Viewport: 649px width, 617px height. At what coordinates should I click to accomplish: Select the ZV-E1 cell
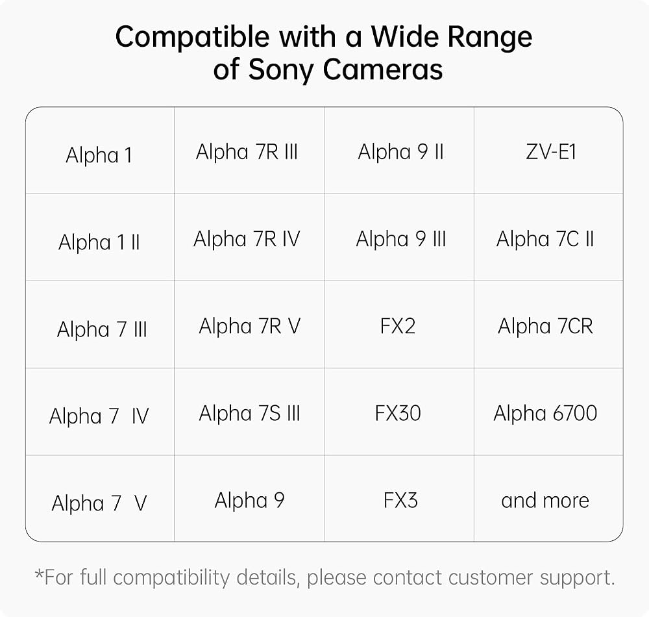pyautogui.click(x=548, y=150)
